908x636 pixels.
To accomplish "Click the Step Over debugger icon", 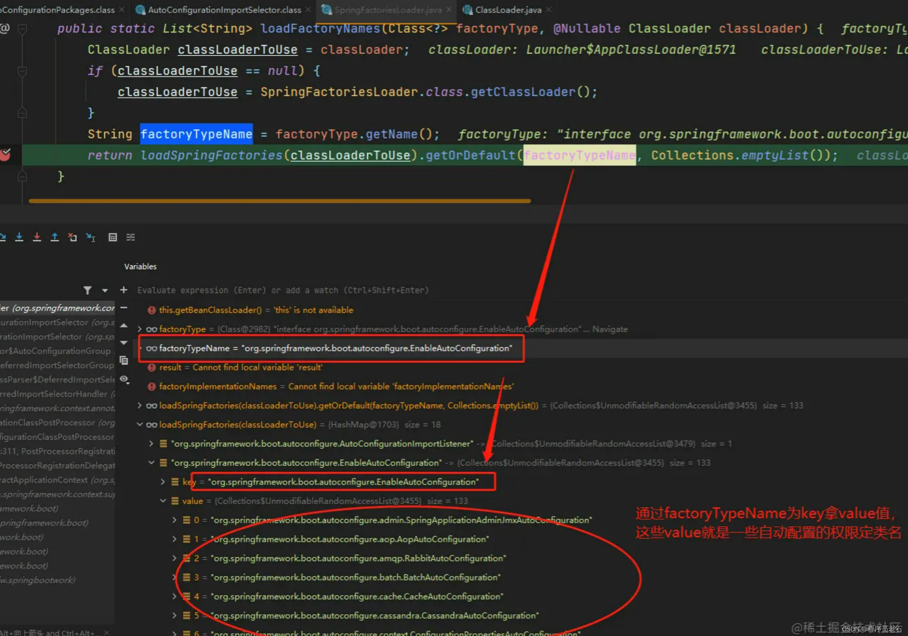I will (x=2, y=237).
